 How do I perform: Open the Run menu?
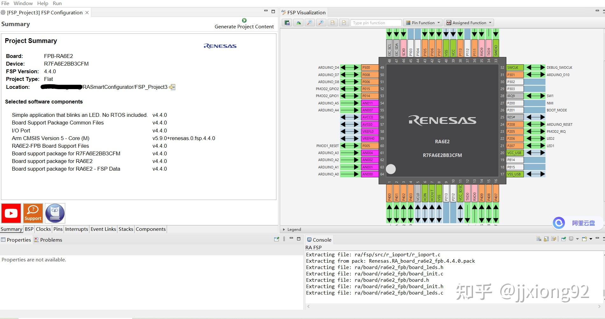[x=57, y=3]
